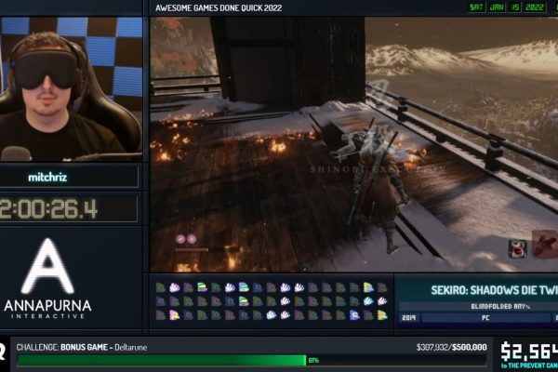Screen dimensions: 558x372
Task: Click the pink-and-yellow character sprite in bottom audience row
Action: tap(175, 314)
